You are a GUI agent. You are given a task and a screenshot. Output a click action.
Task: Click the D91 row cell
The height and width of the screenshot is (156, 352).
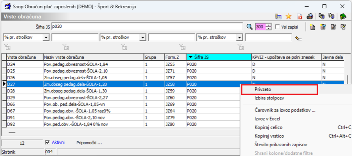[25, 118]
